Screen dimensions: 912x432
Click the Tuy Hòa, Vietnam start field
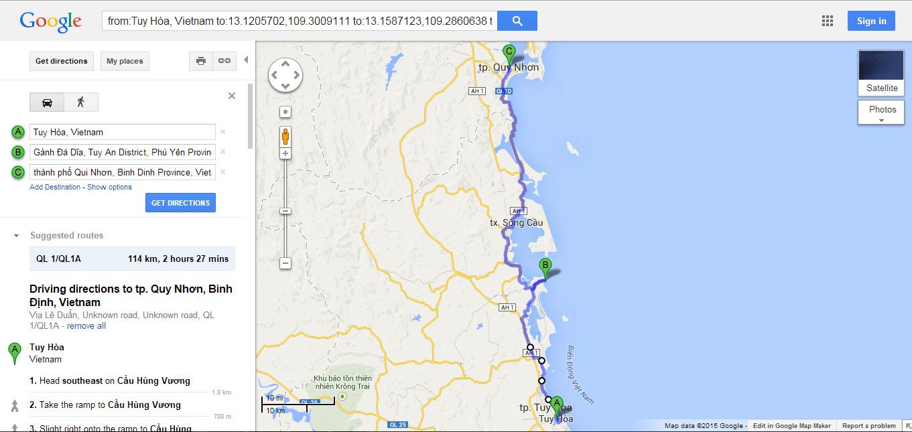[x=123, y=132]
